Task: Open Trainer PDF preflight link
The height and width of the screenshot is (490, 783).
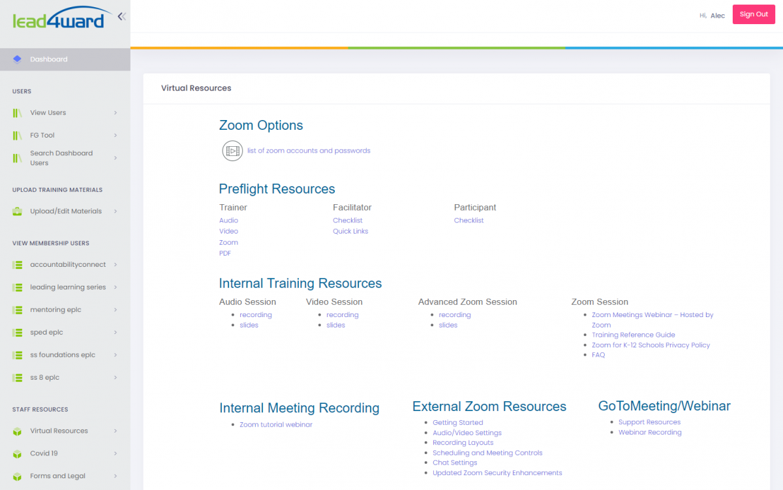Action: coord(225,253)
